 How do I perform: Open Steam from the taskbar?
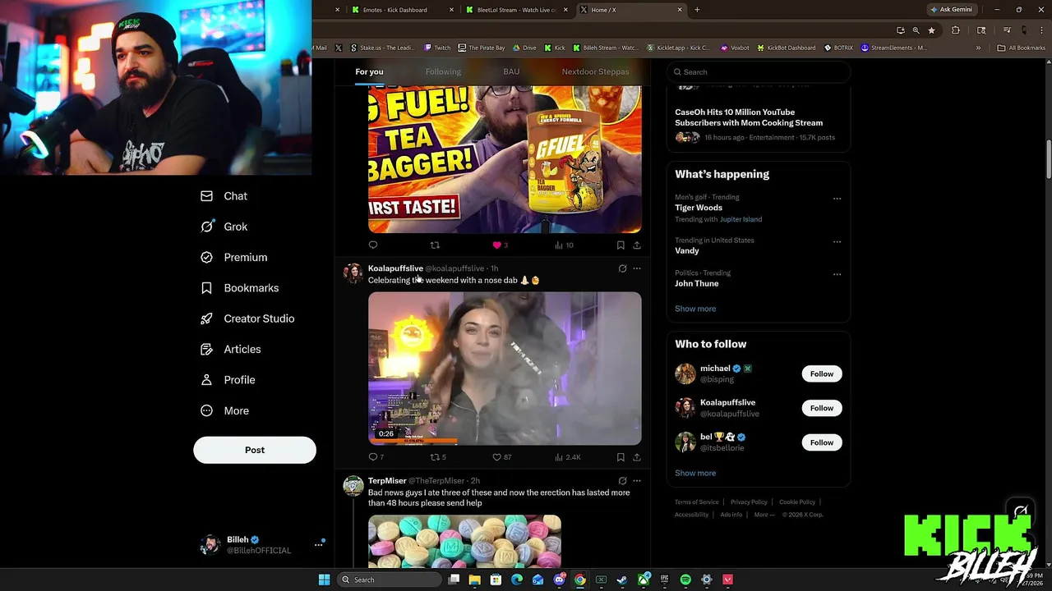622,580
